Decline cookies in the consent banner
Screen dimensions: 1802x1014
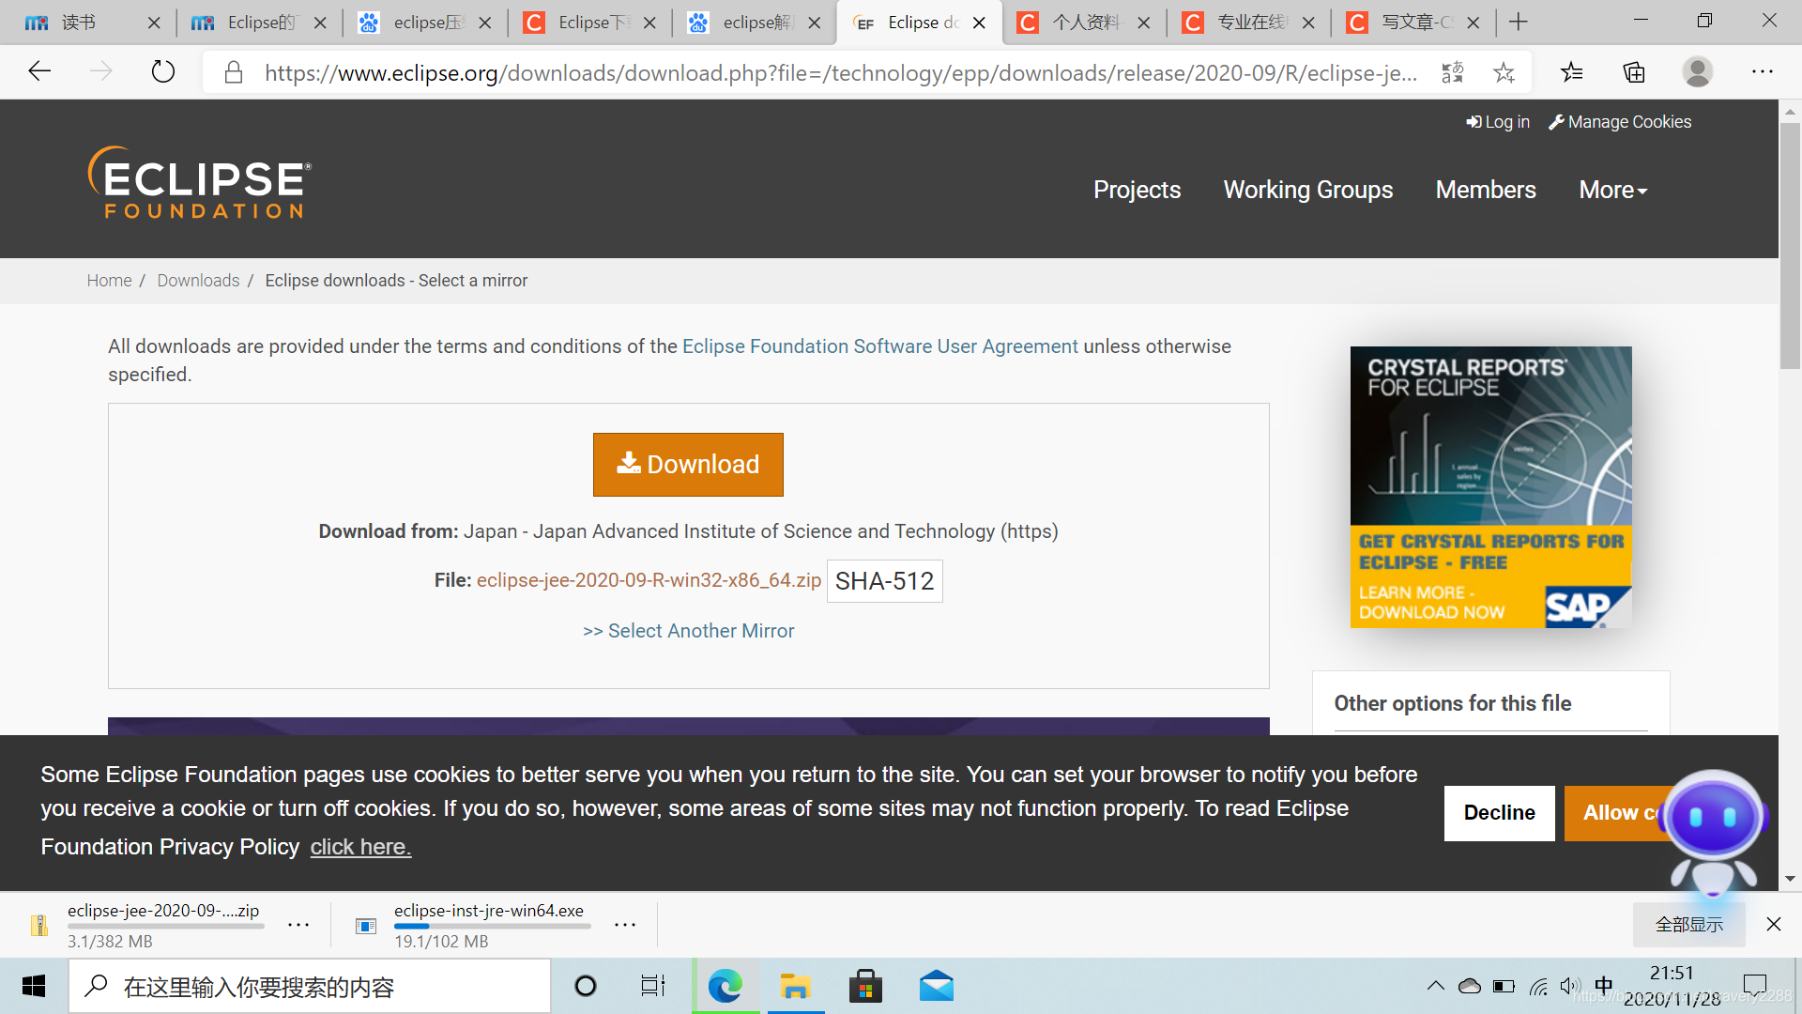[x=1499, y=813]
